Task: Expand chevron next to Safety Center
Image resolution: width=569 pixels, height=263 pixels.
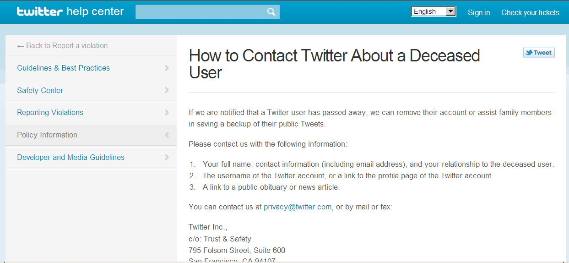Action: pos(167,90)
